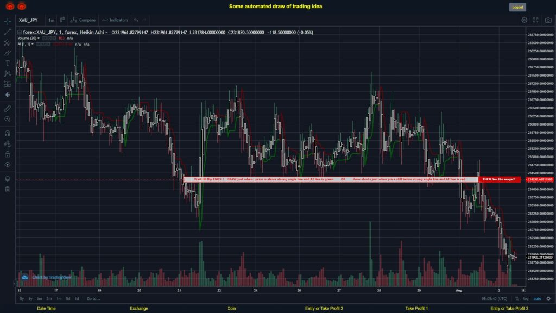Select the brush drawing tool
This screenshot has height=313, width=556.
tap(8, 53)
